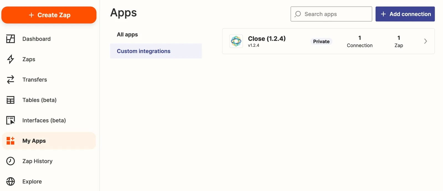This screenshot has width=443, height=191.
Task: Open the Close (1.2.4) app title
Action: [x=267, y=38]
